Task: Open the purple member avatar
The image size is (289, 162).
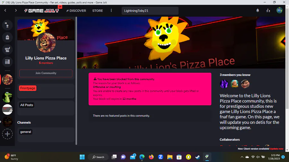Action: coord(224,84)
